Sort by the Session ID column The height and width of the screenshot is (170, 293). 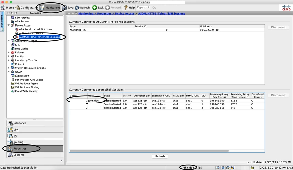point(167,26)
